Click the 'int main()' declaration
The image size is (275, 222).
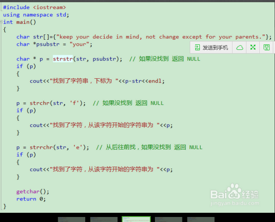[x=19, y=22]
